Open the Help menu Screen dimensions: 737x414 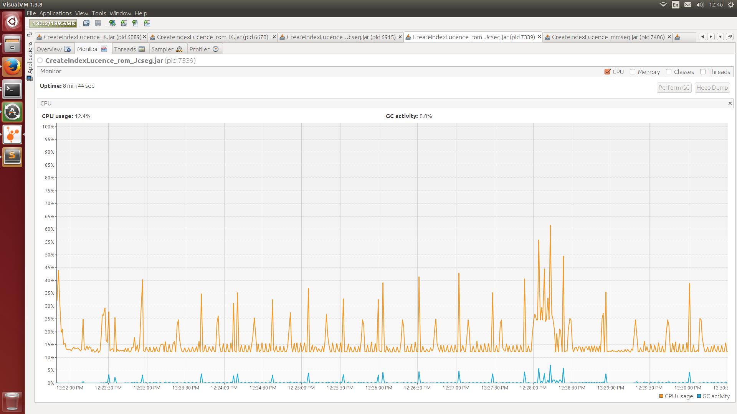pos(141,13)
